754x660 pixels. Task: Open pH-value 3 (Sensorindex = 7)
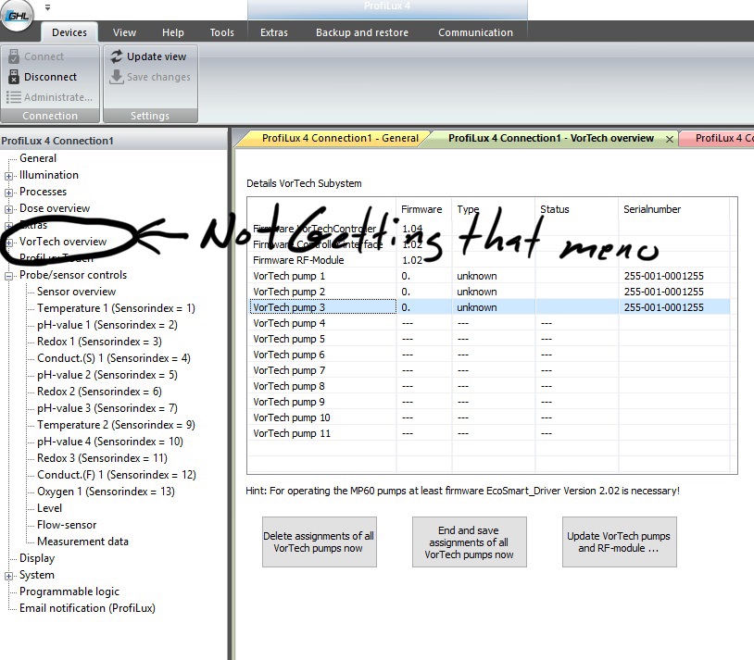tap(107, 408)
